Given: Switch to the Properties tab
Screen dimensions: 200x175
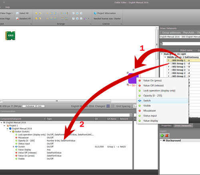Looking at the screenshot, I should click(x=166, y=126).
